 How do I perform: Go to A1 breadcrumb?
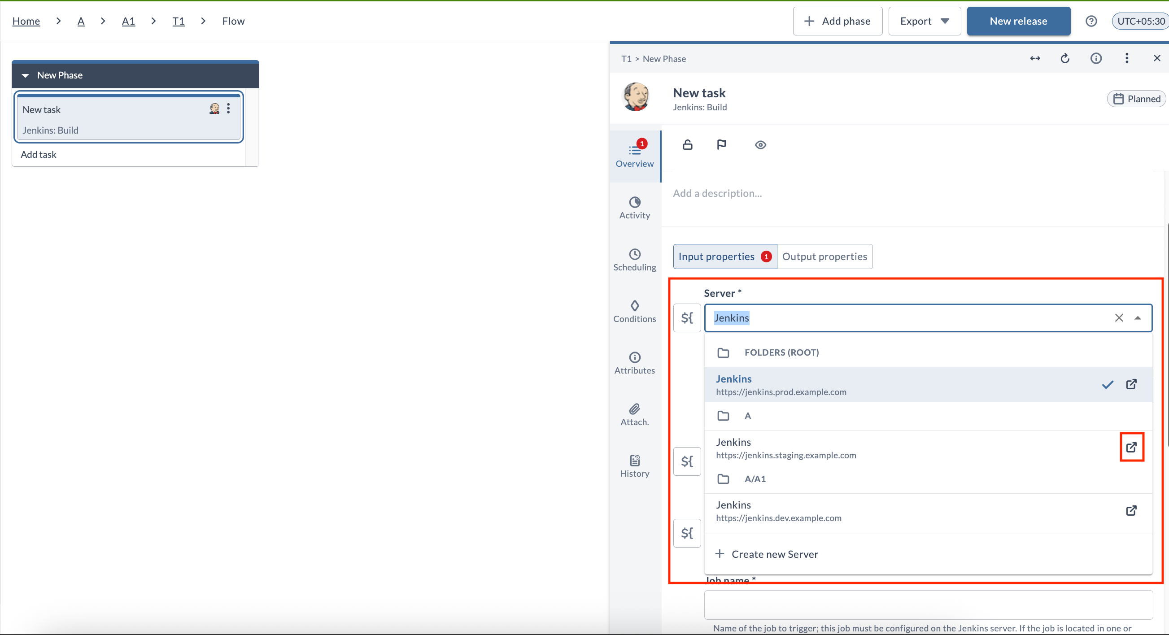(128, 21)
